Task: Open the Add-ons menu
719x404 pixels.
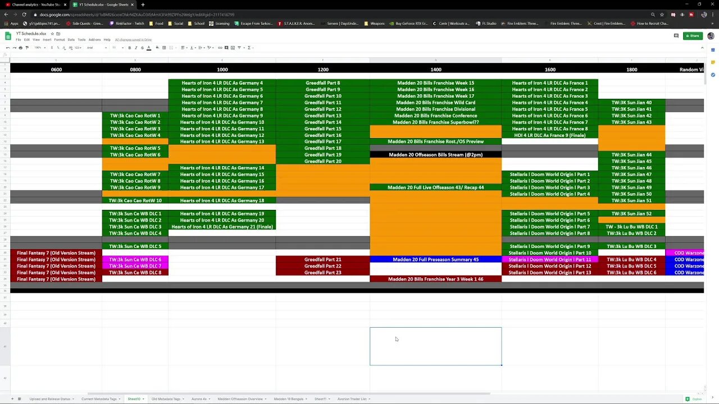Action: [x=94, y=40]
